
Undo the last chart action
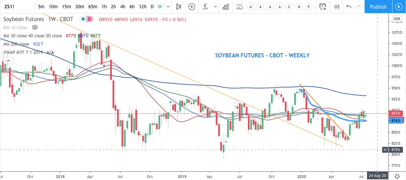349,7
